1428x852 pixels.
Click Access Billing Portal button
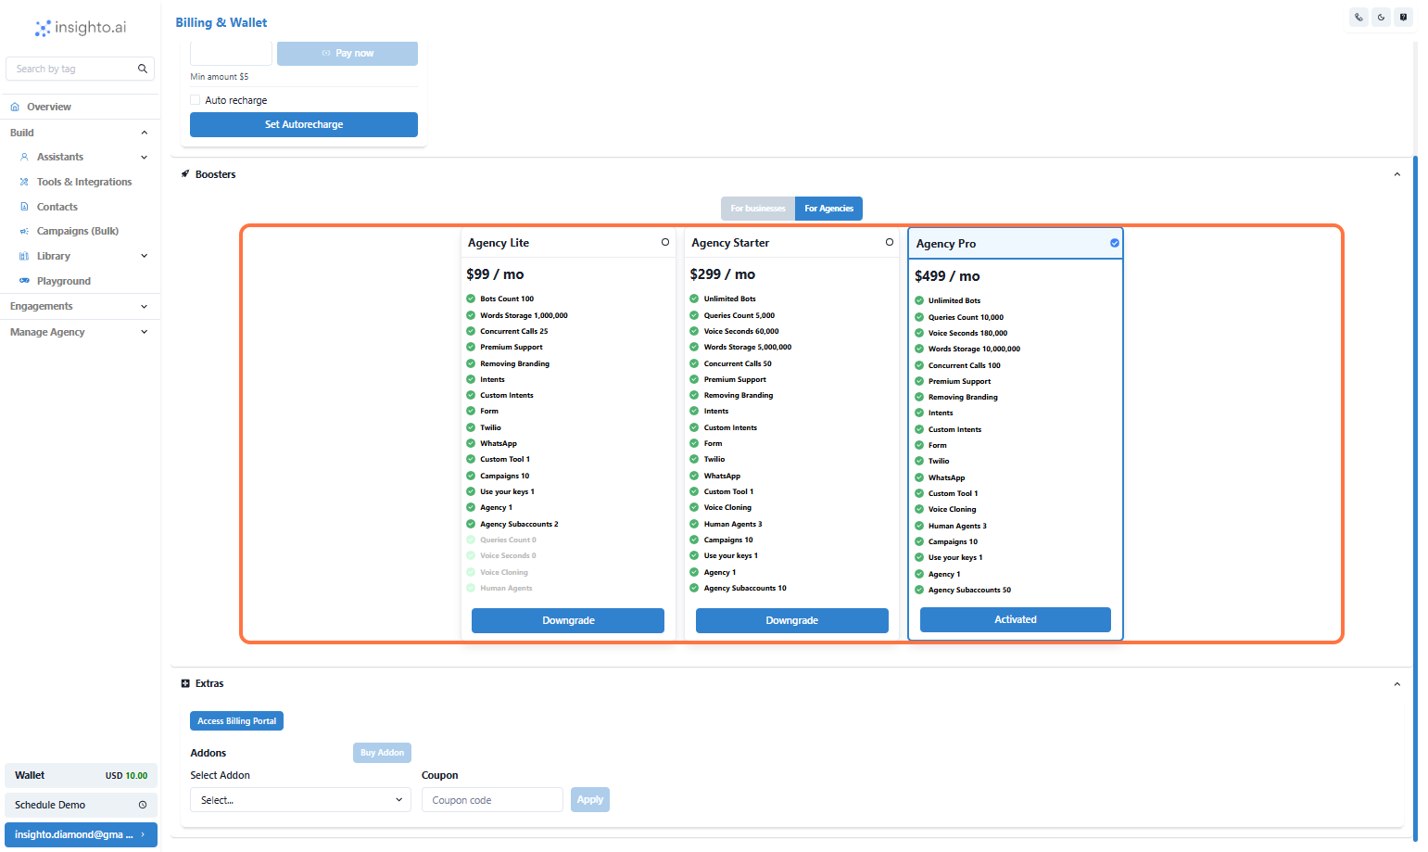pyautogui.click(x=236, y=721)
